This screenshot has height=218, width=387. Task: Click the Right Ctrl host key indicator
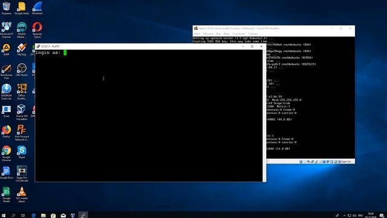(346, 162)
